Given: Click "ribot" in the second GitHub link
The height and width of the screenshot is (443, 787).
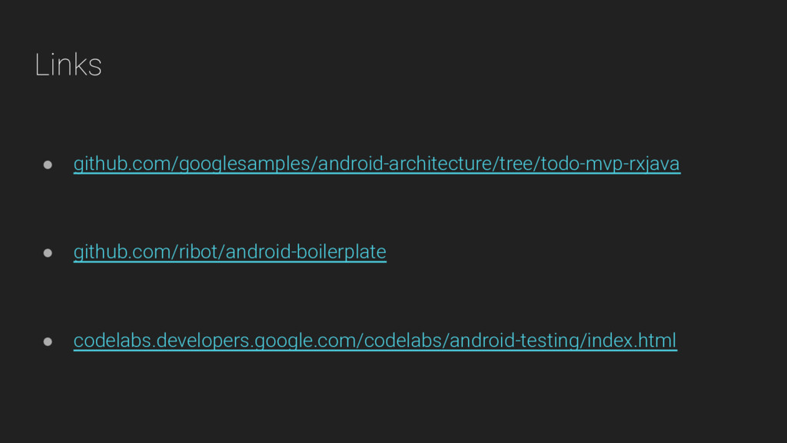Looking at the screenshot, I should [198, 251].
